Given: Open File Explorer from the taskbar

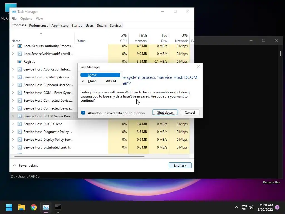Looking at the screenshot, I should point(21,207).
